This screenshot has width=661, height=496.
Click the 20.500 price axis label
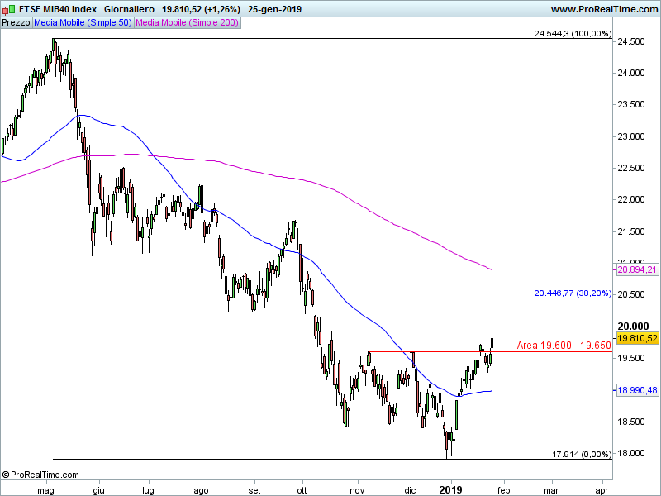click(x=631, y=294)
